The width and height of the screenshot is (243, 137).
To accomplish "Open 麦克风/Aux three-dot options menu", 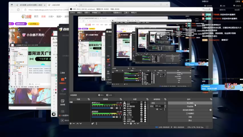I will 120,108.
